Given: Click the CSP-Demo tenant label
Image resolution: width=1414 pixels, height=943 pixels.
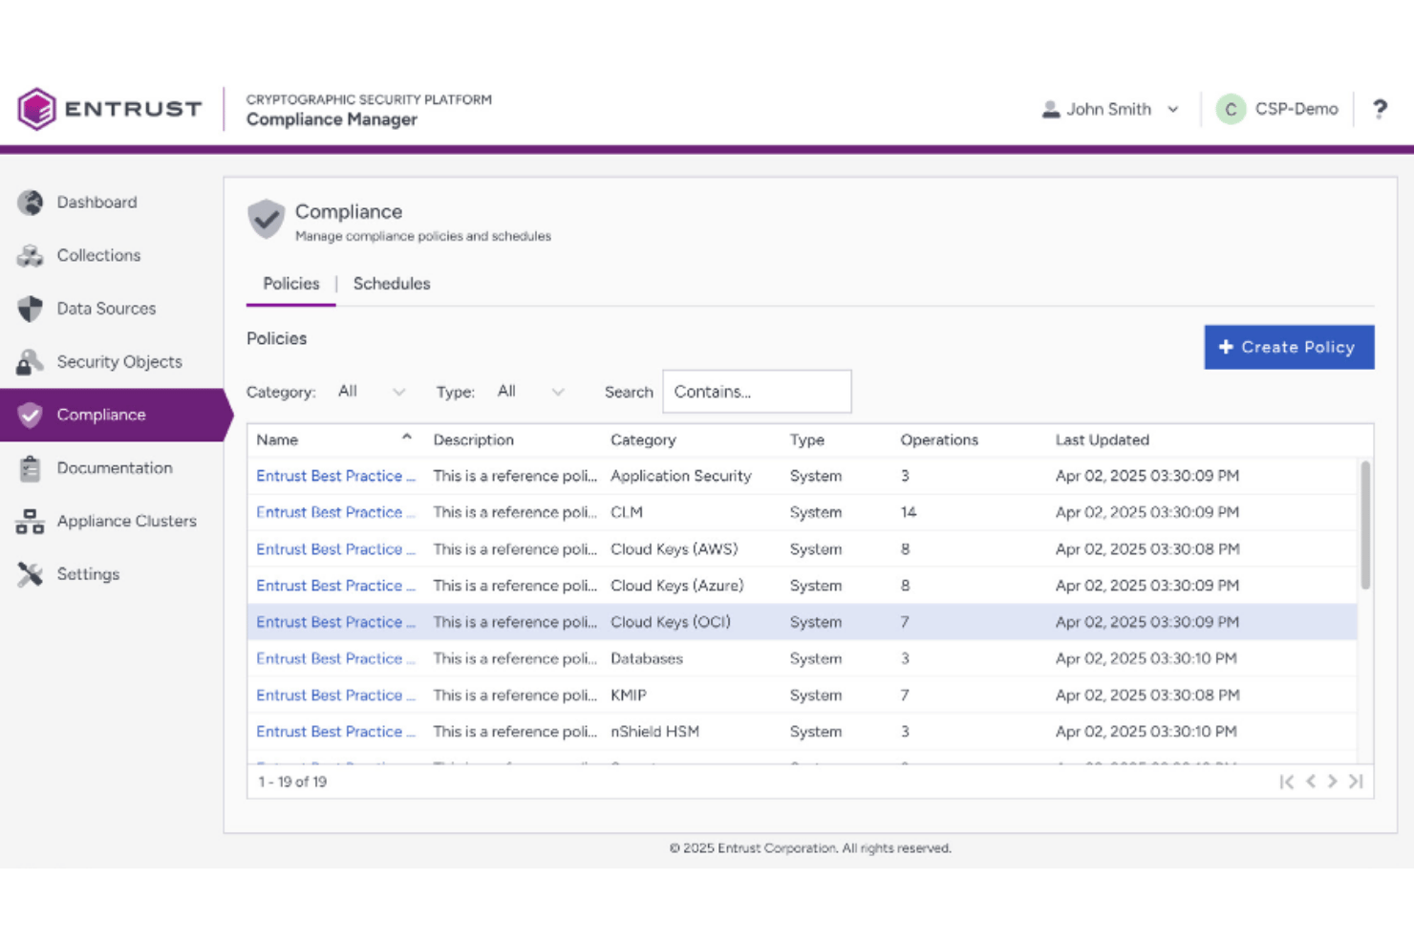Looking at the screenshot, I should coord(1296,109).
